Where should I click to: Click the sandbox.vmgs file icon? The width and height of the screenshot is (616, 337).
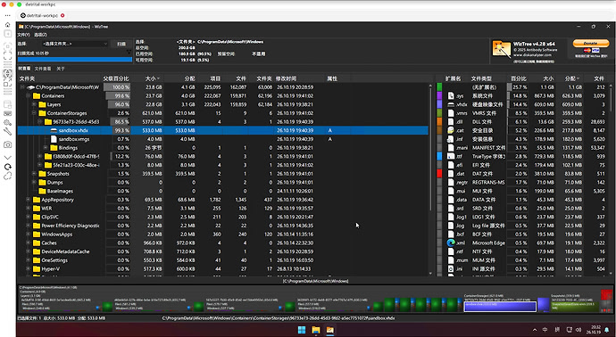point(54,139)
